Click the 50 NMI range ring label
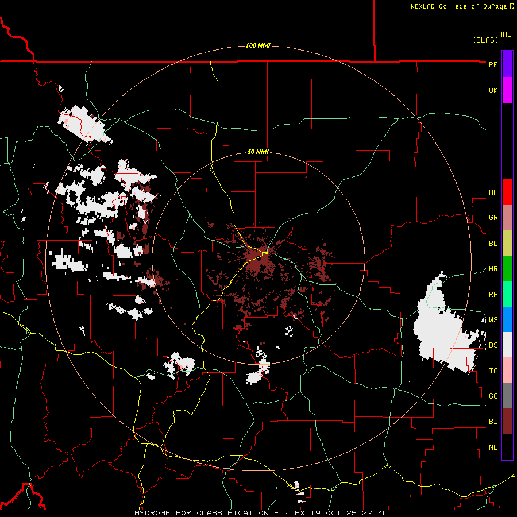 click(258, 152)
